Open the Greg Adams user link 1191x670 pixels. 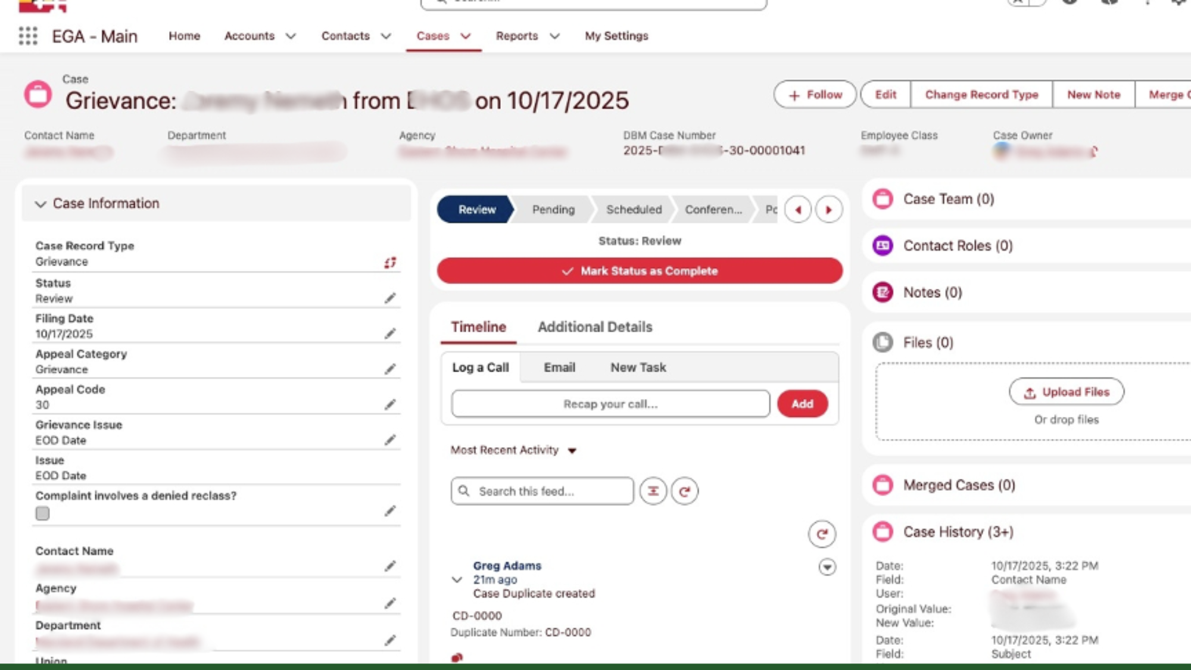point(507,566)
